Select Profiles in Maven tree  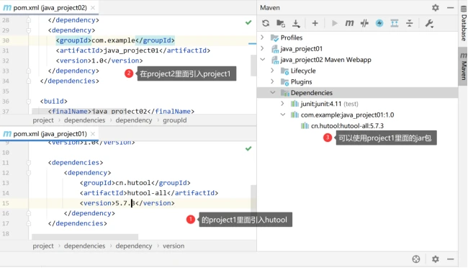292,37
